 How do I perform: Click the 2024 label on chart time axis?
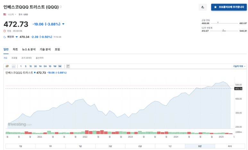176,137
